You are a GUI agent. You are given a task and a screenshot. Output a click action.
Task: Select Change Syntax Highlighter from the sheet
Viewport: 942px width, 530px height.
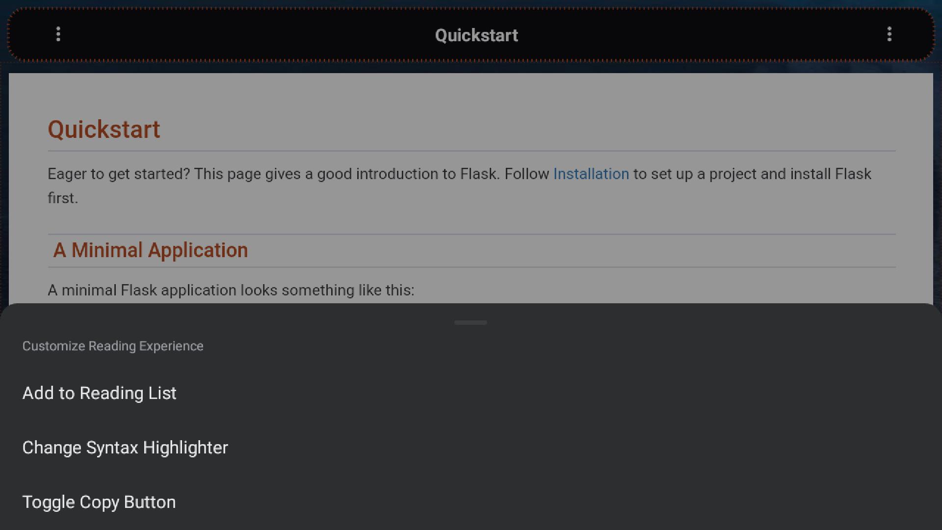(125, 447)
